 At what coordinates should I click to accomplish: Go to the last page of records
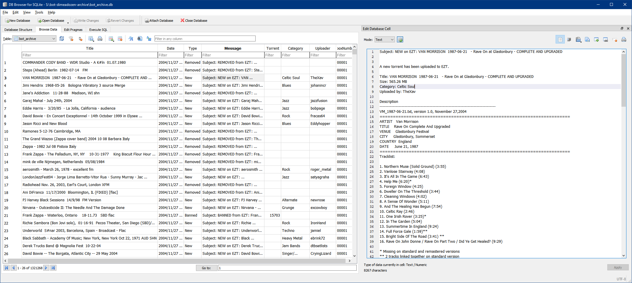click(53, 268)
